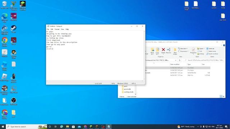230x129 pixels.
Task: Expand 'New item' dropdown in Explorer
Action: click(183, 49)
